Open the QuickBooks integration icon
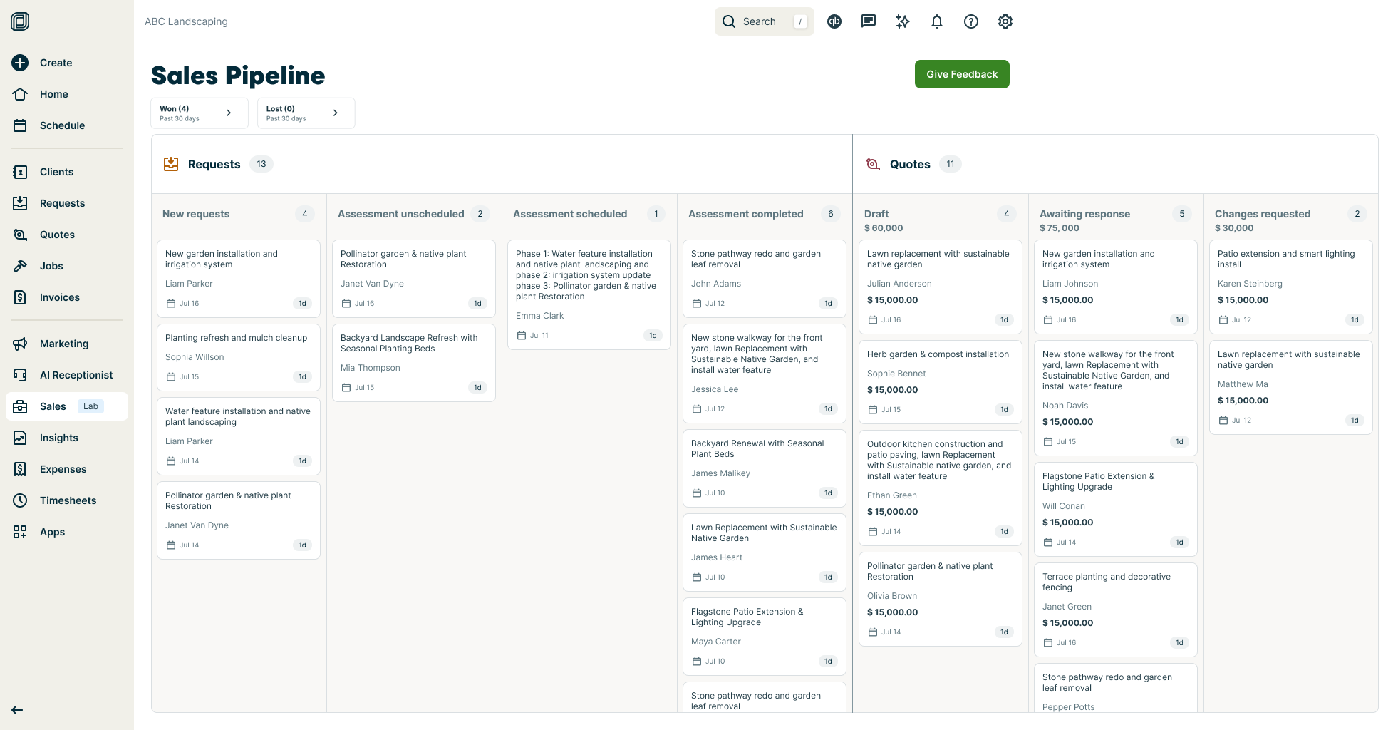This screenshot has height=730, width=1393. [x=834, y=21]
